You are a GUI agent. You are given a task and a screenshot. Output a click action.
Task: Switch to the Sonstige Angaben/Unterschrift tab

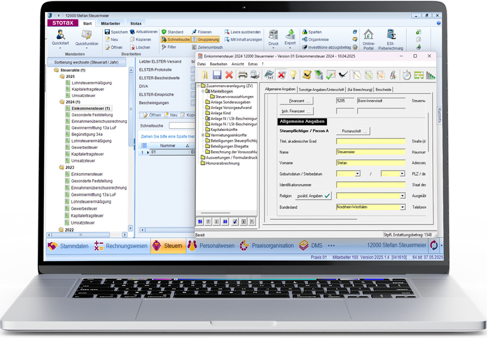pos(321,89)
